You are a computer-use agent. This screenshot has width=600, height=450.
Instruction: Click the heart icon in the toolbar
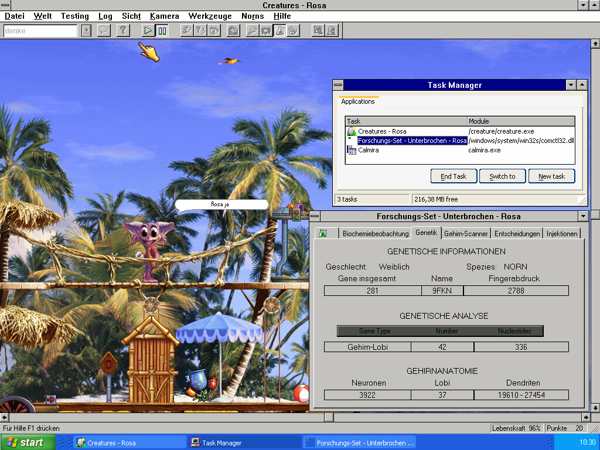(266, 30)
